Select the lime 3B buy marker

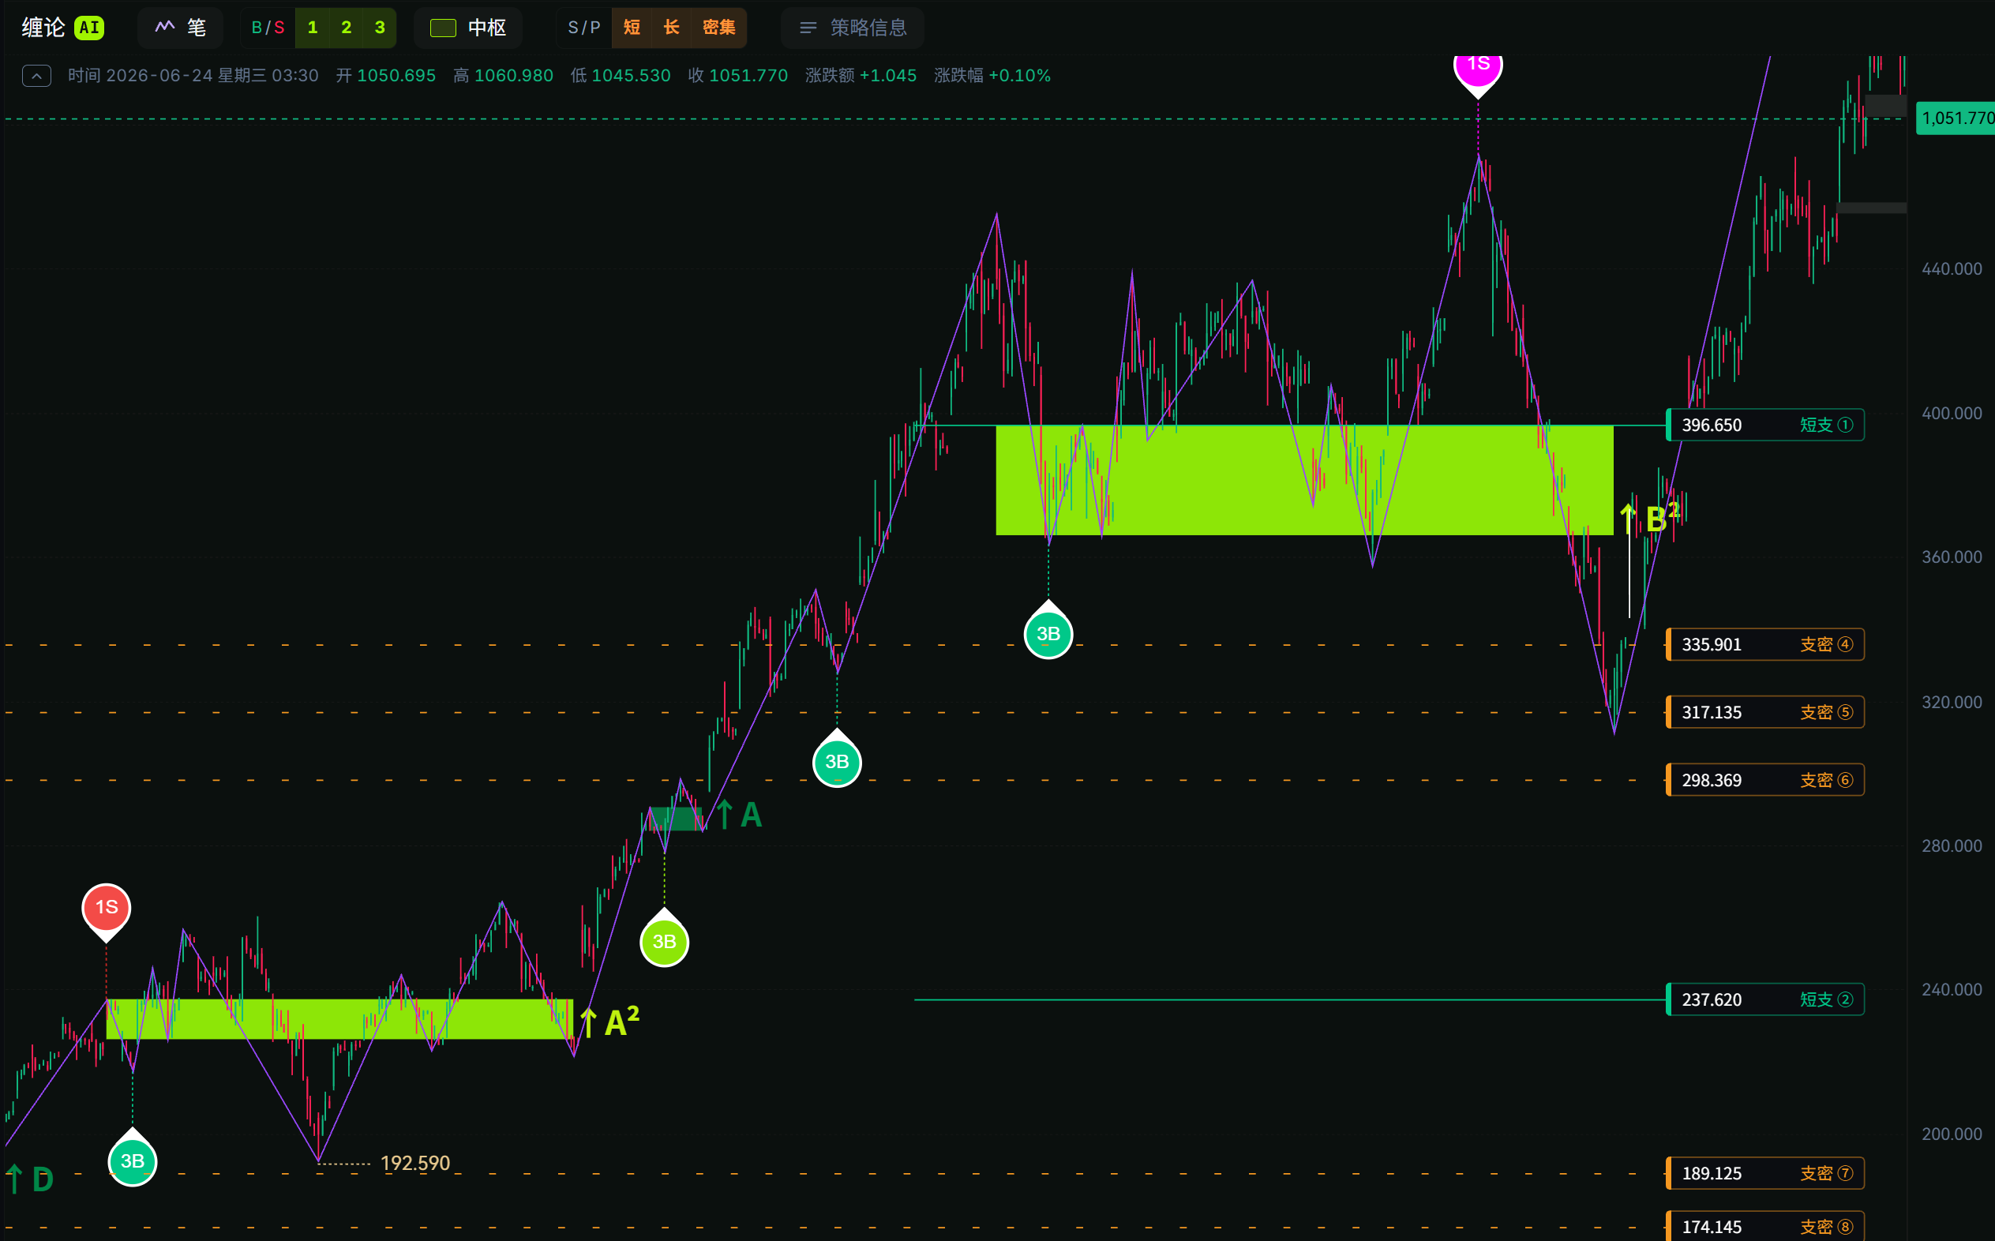[664, 940]
